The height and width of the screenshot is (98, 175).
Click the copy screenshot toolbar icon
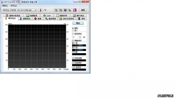pyautogui.click(x=60, y=10)
